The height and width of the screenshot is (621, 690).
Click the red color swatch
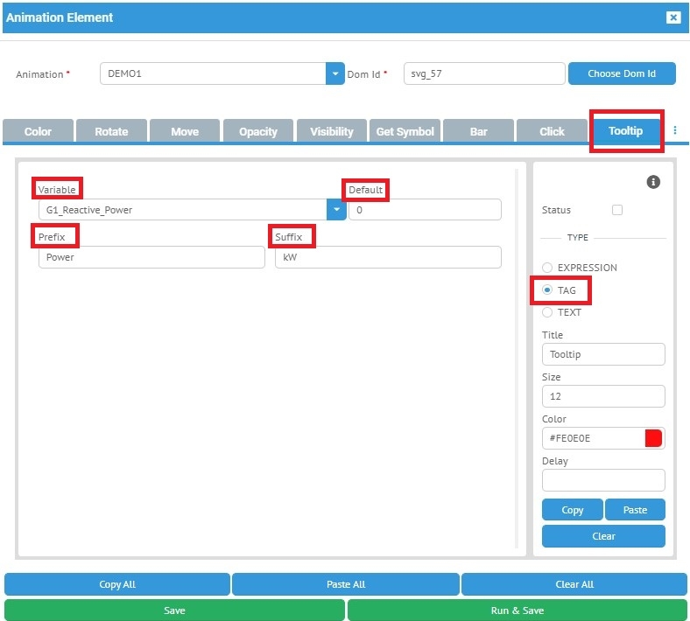click(x=653, y=438)
